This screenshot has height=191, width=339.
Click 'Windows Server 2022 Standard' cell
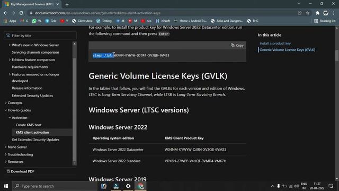tap(117, 161)
